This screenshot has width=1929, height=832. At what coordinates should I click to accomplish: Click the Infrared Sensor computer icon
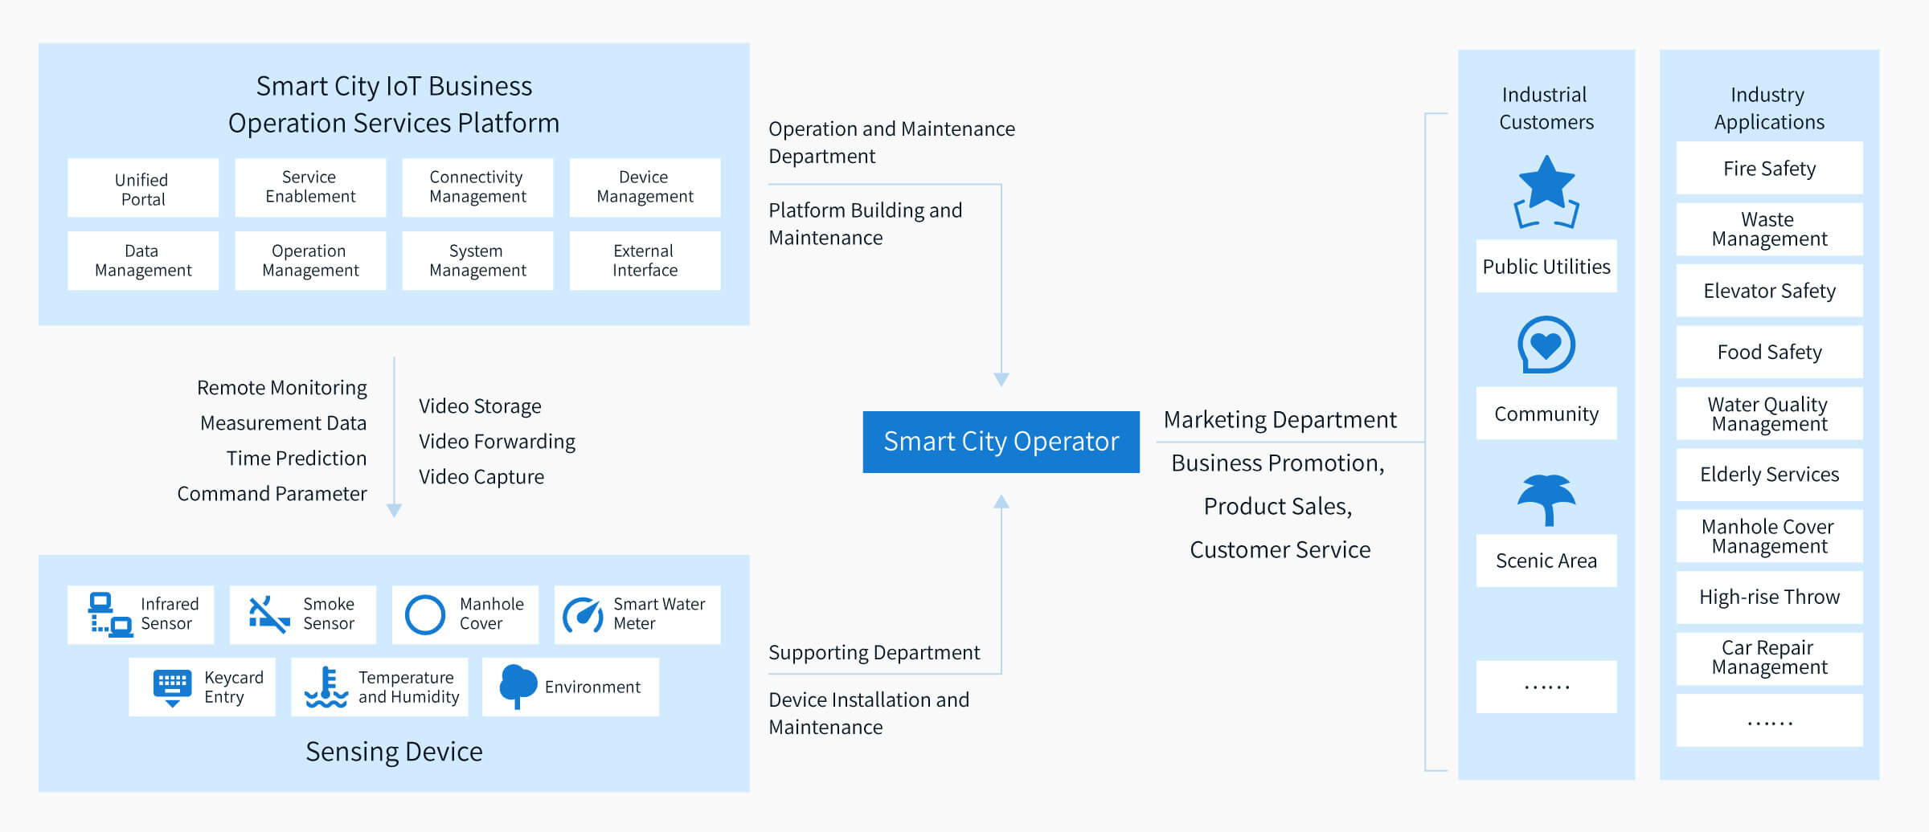110,614
